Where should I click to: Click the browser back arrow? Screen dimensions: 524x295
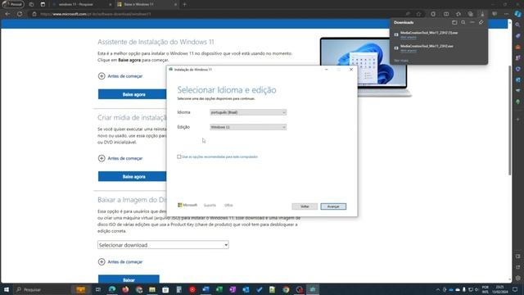pyautogui.click(x=7, y=14)
